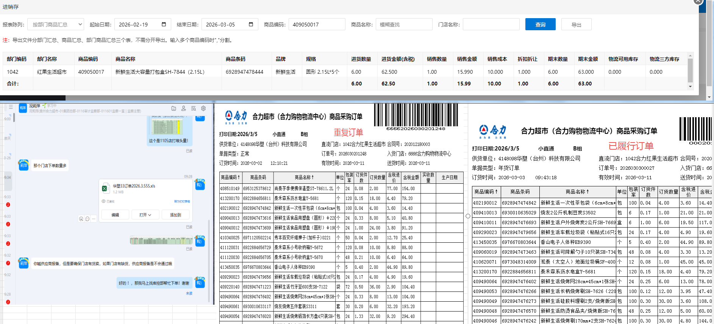714x324 pixels.
Task: Expand the 报表陈列 dropdown
Action: (56, 25)
